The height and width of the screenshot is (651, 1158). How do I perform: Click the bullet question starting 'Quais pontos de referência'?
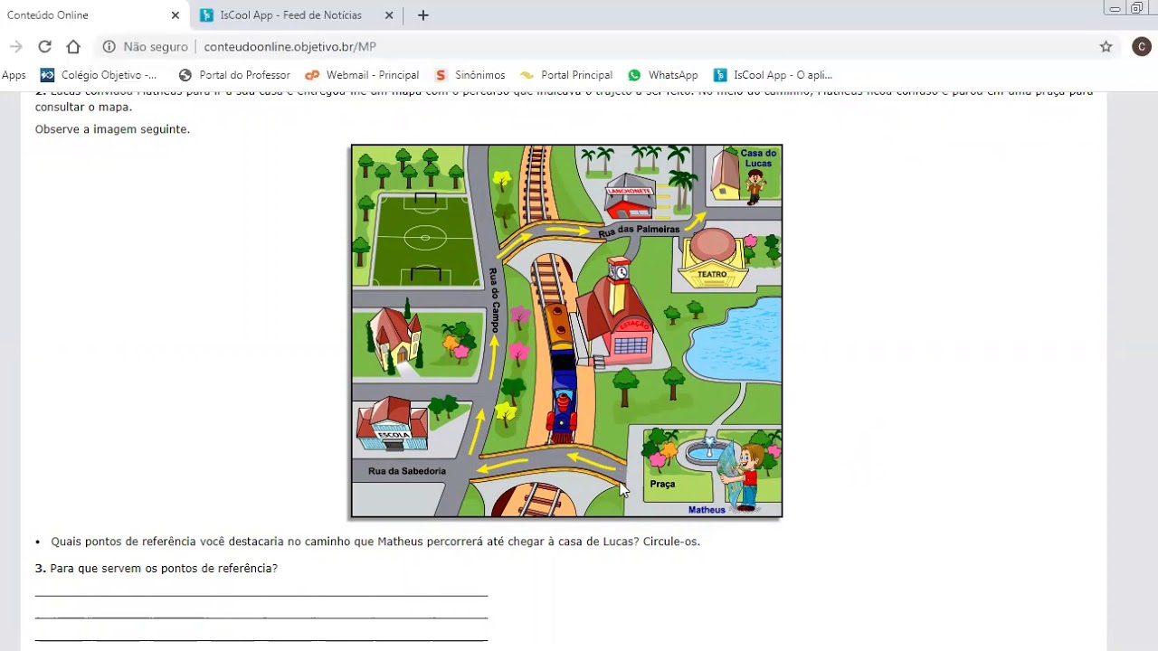click(375, 542)
